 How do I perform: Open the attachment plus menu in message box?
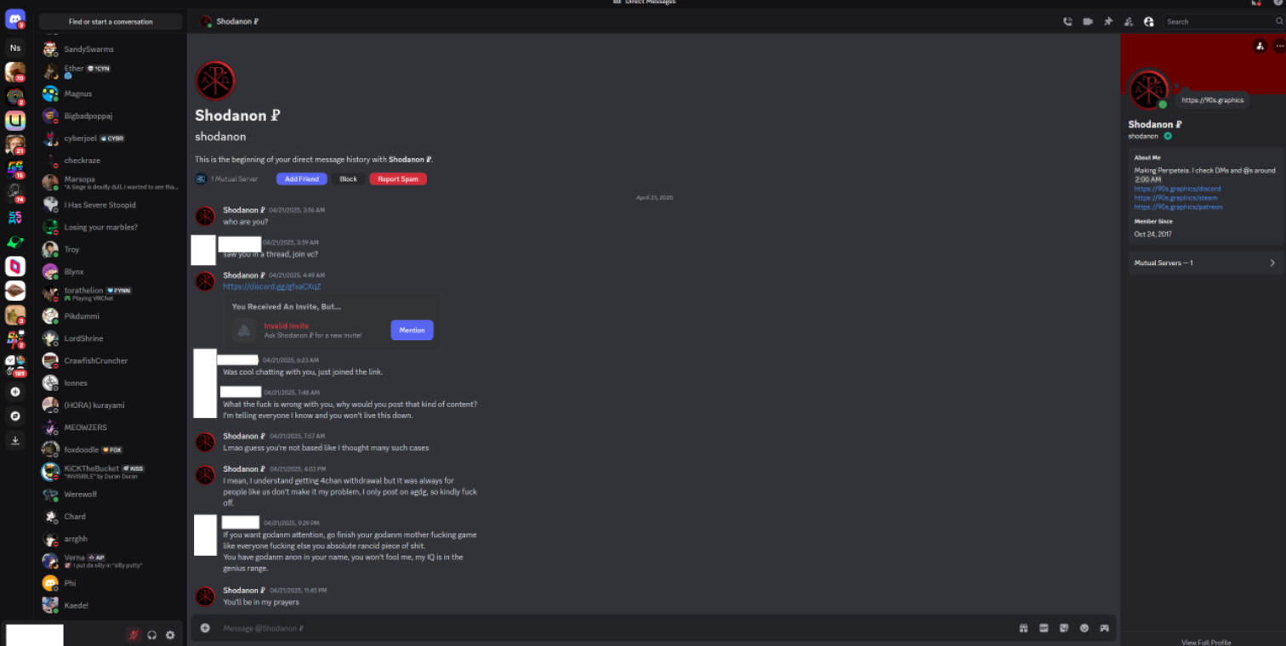[x=205, y=628]
